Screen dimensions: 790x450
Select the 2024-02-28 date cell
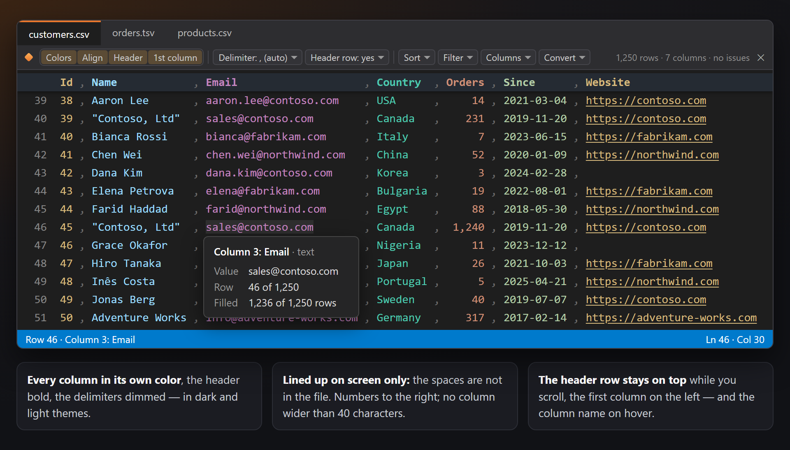tap(535, 173)
